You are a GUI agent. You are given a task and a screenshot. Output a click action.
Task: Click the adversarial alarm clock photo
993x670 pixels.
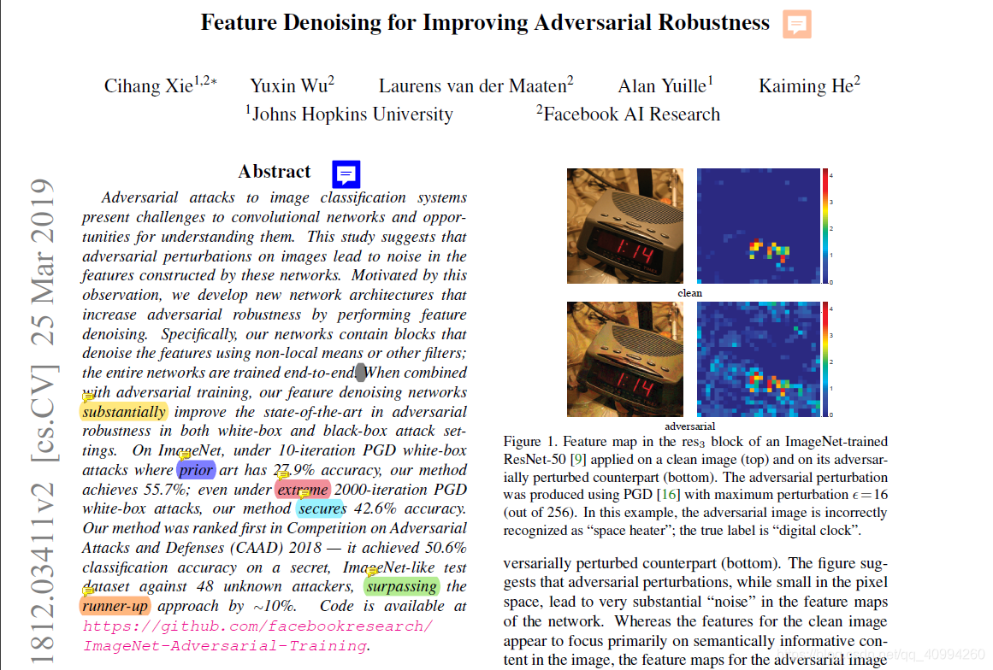625,360
